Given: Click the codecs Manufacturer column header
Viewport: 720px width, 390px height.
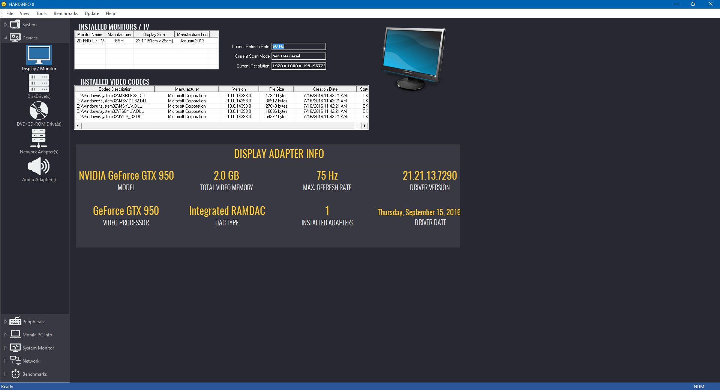Looking at the screenshot, I should (187, 89).
